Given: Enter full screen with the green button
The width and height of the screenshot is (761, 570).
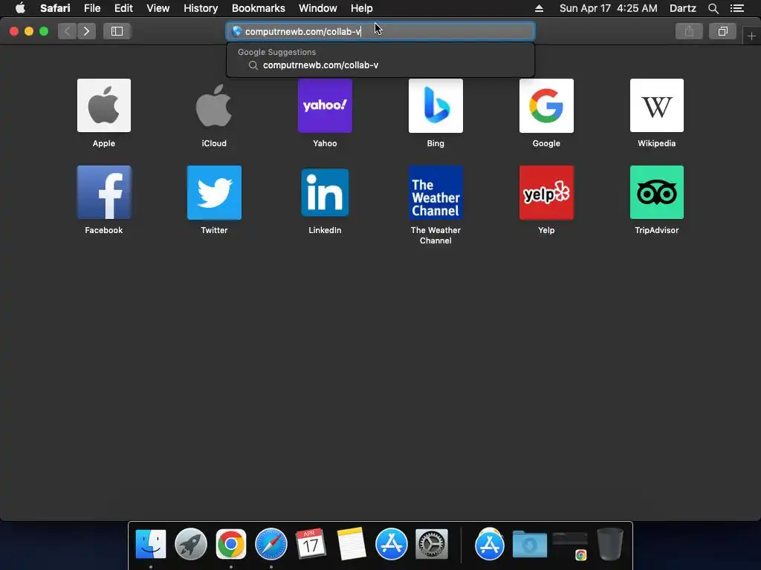Looking at the screenshot, I should tap(44, 31).
